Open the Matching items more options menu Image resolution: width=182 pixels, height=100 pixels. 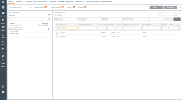(179, 14)
